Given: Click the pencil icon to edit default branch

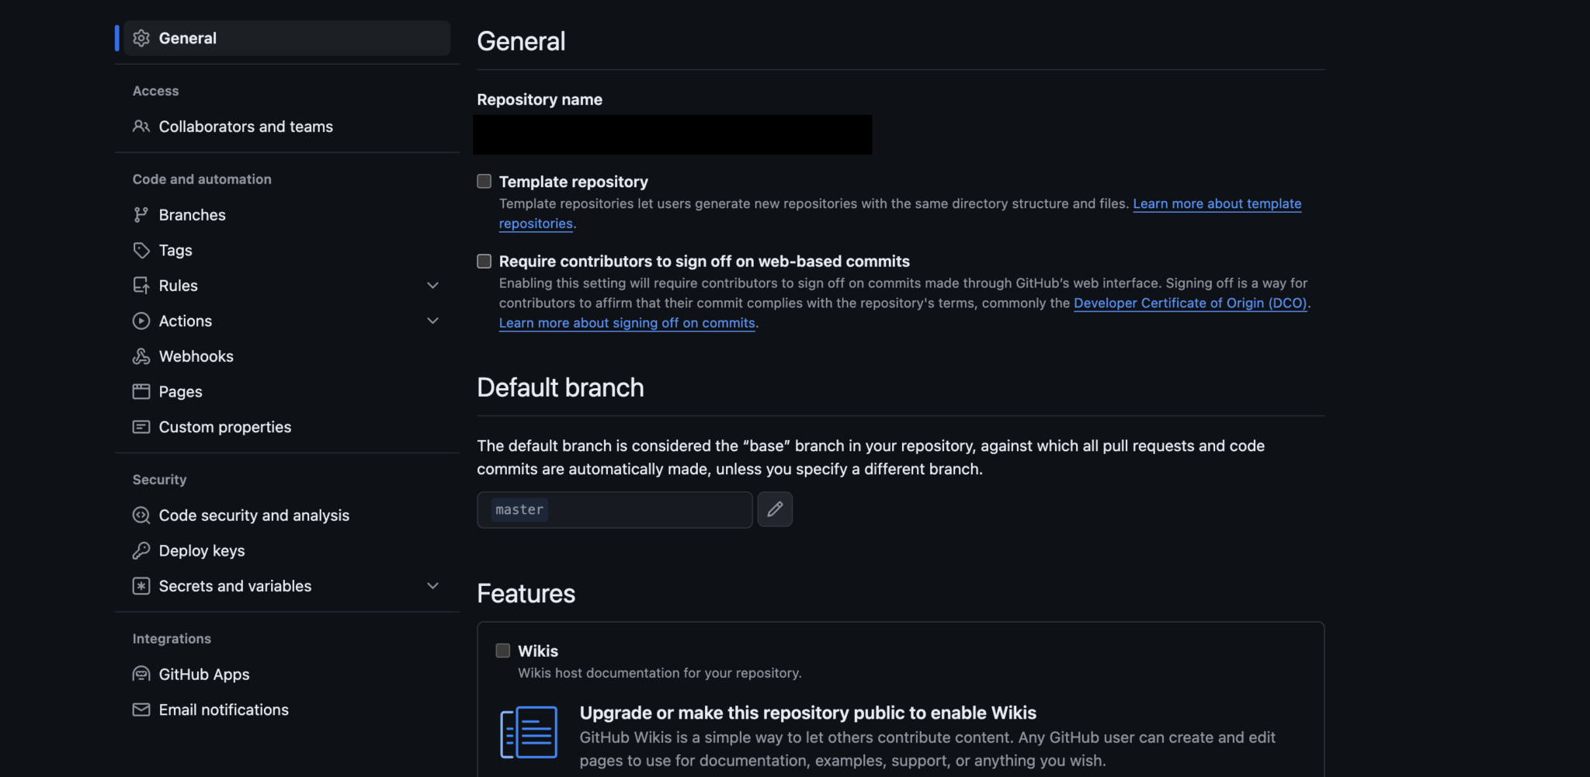Looking at the screenshot, I should coord(775,509).
